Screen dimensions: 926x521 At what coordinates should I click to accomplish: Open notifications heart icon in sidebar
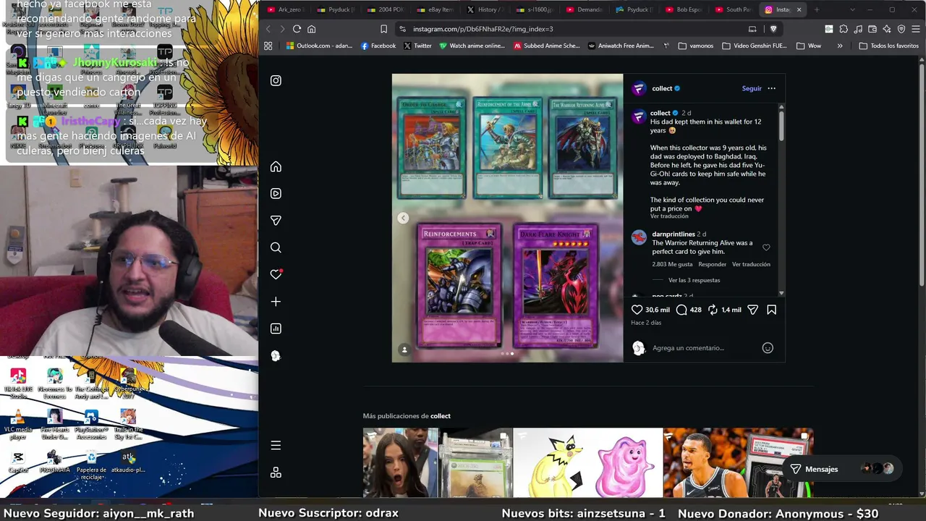[x=276, y=274]
